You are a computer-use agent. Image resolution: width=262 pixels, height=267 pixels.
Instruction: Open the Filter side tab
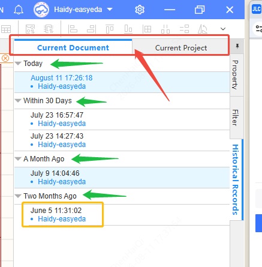tap(236, 118)
